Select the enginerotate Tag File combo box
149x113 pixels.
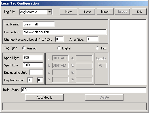click(x=36, y=12)
